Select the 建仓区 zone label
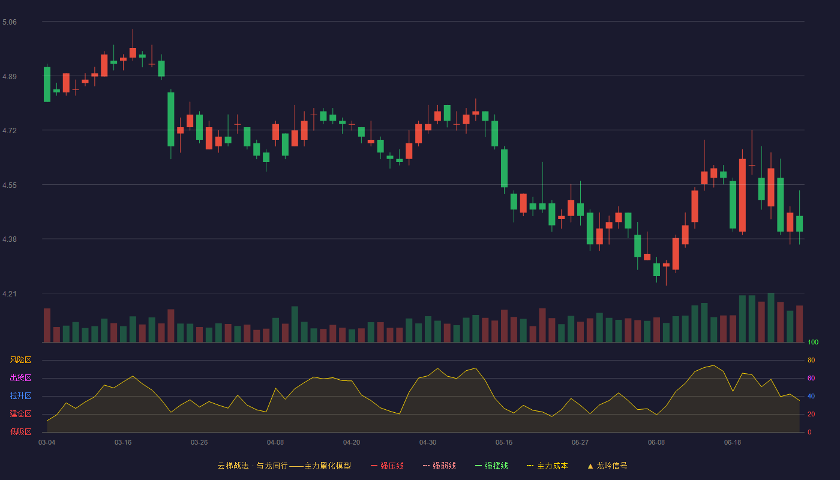Viewport: 840px width, 480px height. [x=20, y=414]
